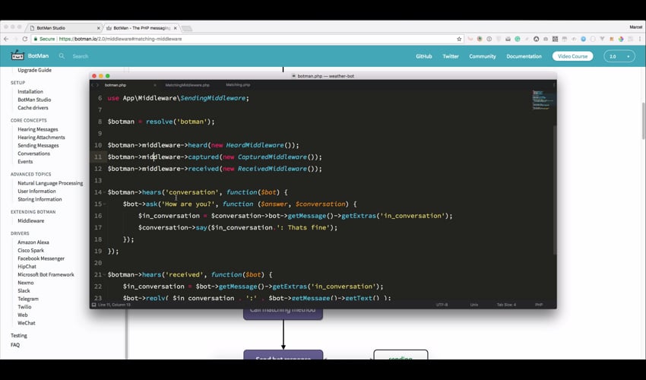This screenshot has height=380, width=646.
Task: Open the FAQ sidebar link
Action: (x=15, y=345)
